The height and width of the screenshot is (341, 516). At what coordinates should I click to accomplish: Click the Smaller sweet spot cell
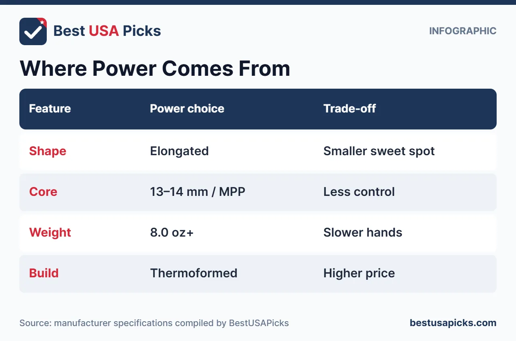pyautogui.click(x=379, y=151)
